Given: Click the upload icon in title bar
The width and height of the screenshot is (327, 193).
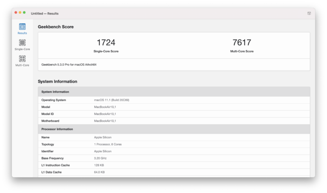Looking at the screenshot, I should 309,13.
